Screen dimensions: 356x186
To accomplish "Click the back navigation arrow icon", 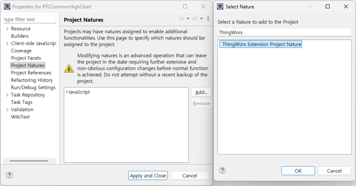I will tap(181, 19).
